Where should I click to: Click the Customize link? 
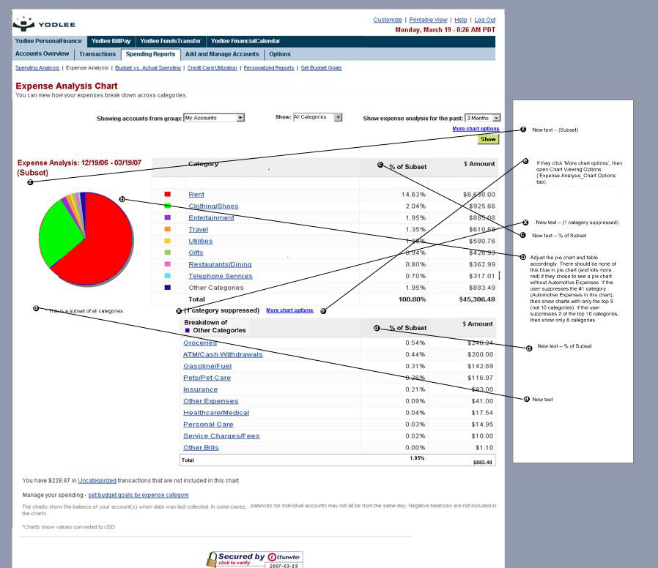coord(388,20)
